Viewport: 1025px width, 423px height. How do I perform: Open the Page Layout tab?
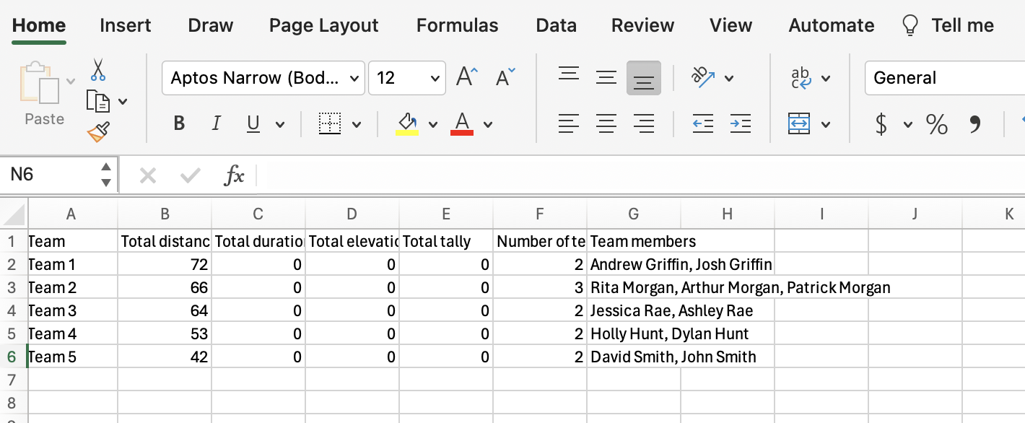pyautogui.click(x=323, y=26)
